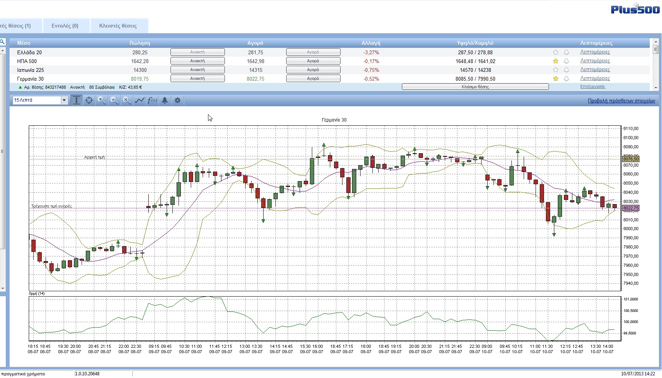Click Αγορά buy button for Ελλάδα 20
The width and height of the screenshot is (662, 378).
click(x=313, y=52)
